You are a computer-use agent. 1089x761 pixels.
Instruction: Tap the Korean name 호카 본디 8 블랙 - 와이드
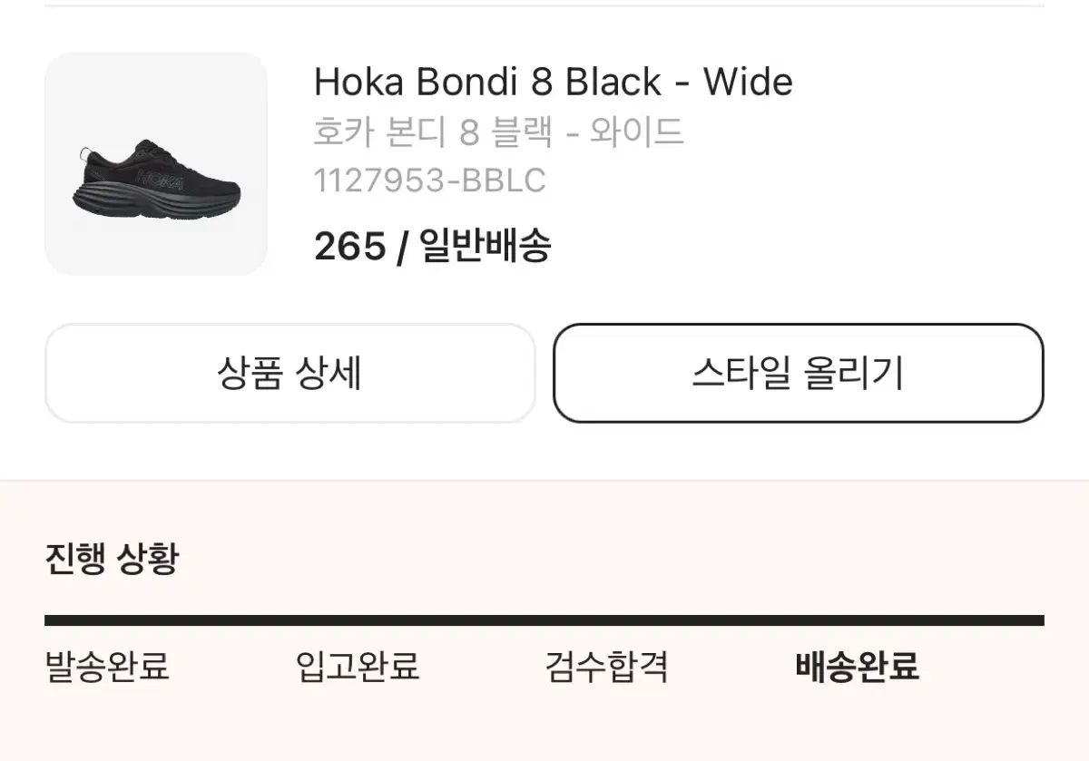pos(498,132)
